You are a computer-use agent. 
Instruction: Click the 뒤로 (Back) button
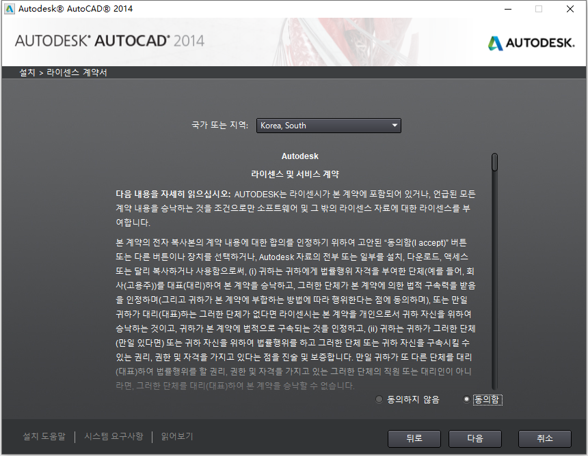click(414, 438)
